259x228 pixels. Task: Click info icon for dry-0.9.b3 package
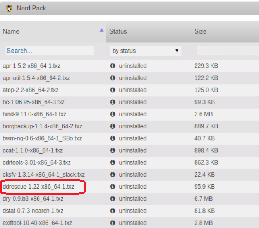click(113, 199)
